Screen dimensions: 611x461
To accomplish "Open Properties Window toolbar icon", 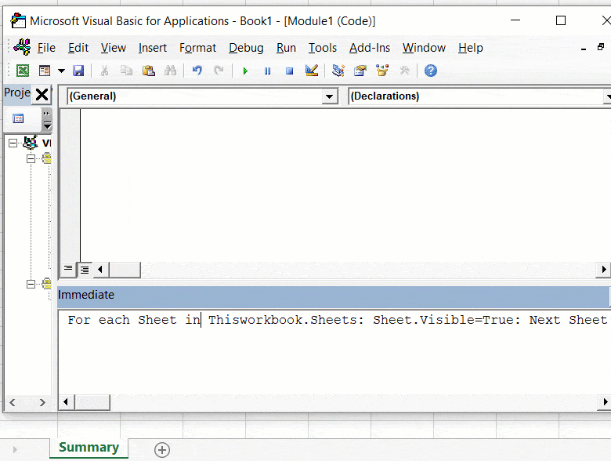I will [x=360, y=71].
